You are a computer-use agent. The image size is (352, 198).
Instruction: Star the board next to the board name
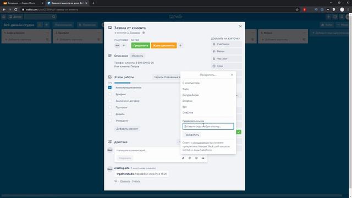40,25
